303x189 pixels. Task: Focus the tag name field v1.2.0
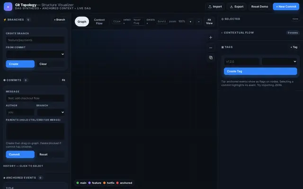[x=242, y=61]
